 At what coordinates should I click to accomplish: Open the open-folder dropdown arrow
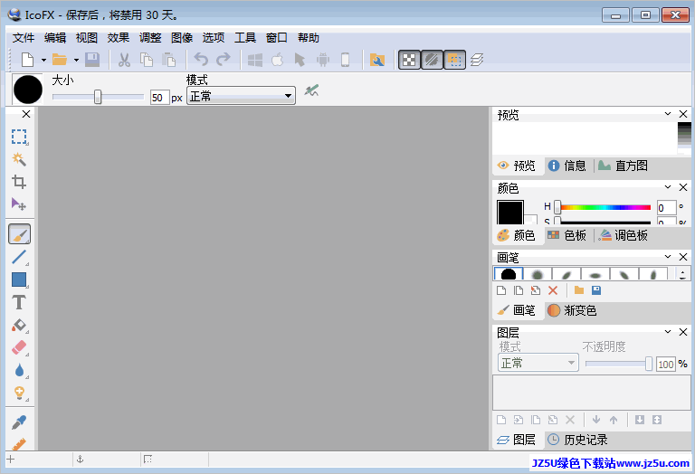click(76, 60)
